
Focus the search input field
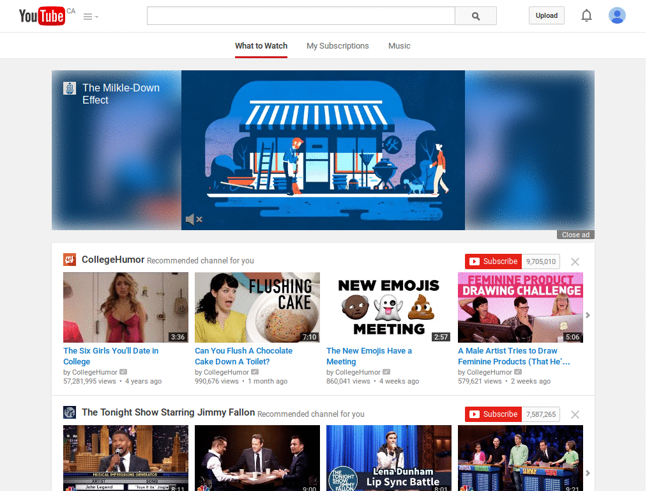[301, 16]
